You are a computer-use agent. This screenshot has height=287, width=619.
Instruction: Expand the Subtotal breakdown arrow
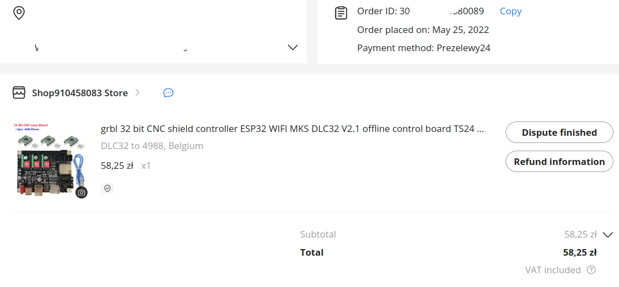point(608,235)
